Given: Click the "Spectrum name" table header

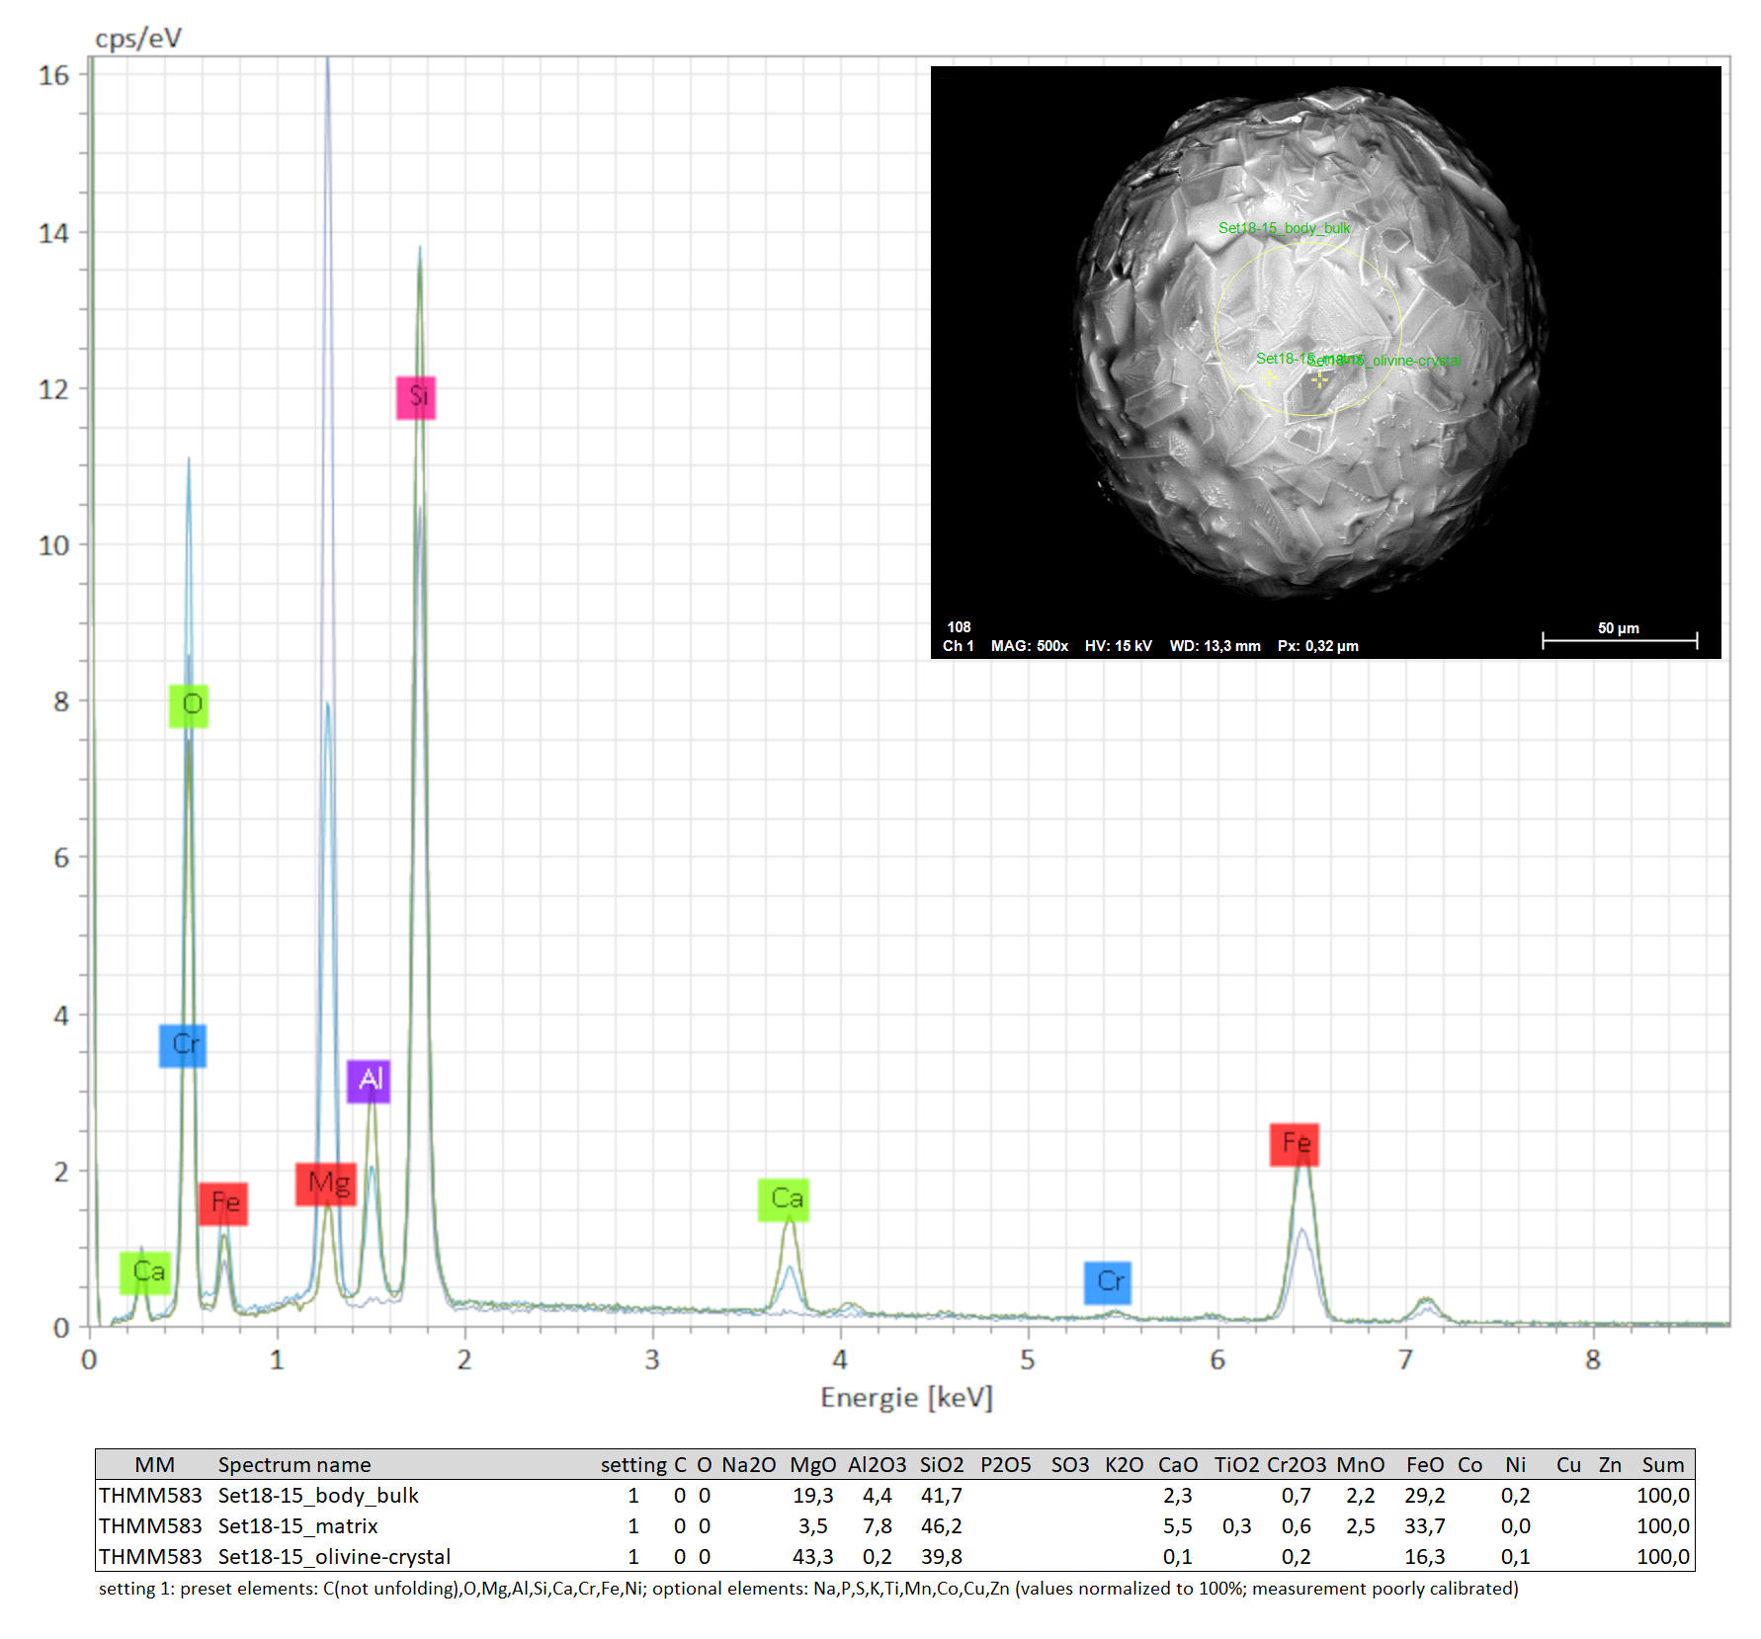Looking at the screenshot, I should 294,1465.
